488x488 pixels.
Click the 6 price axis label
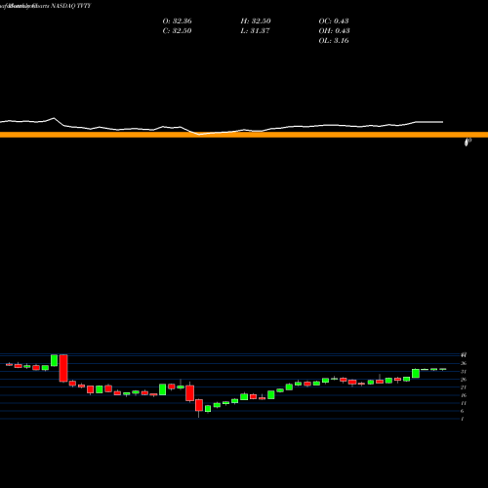click(463, 411)
